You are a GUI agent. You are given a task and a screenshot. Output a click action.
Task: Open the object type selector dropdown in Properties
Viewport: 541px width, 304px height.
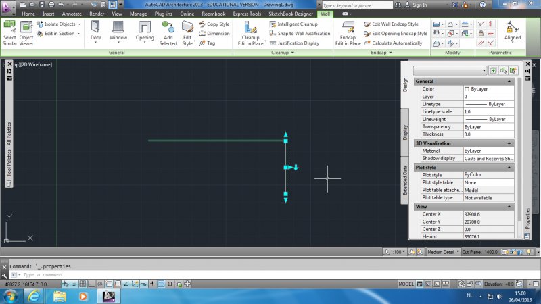450,70
